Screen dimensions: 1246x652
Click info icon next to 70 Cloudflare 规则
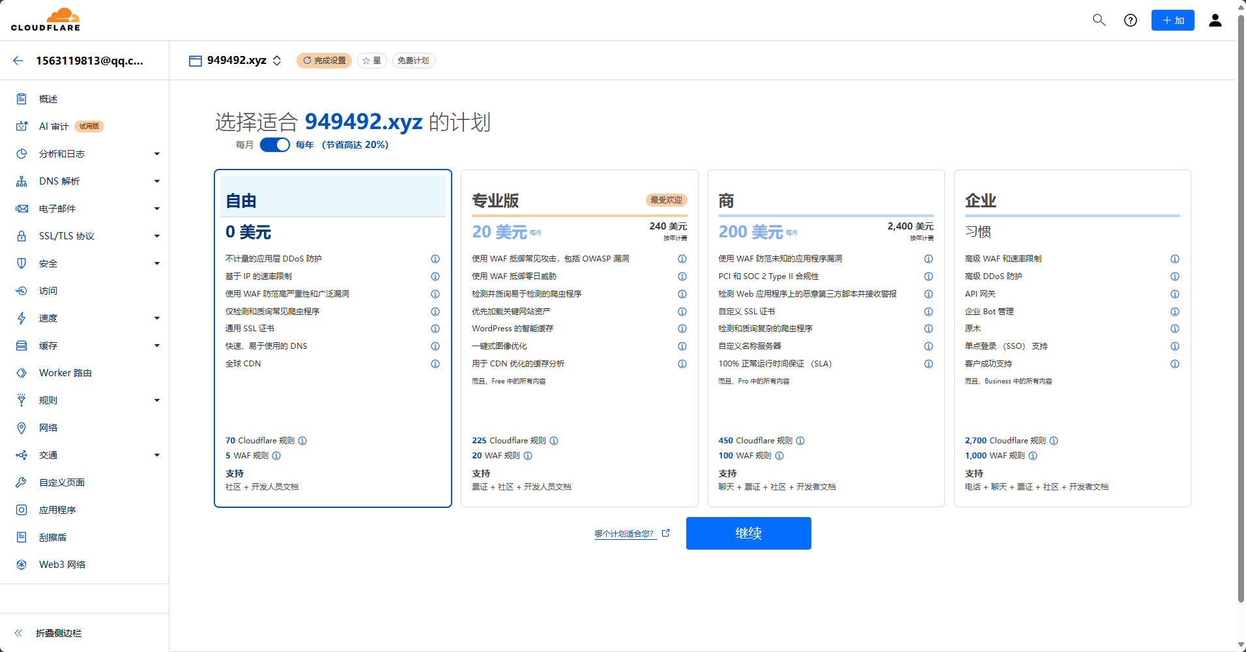coord(302,441)
